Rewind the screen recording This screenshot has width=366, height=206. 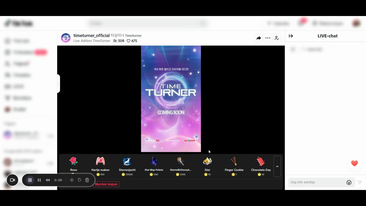click(48, 180)
